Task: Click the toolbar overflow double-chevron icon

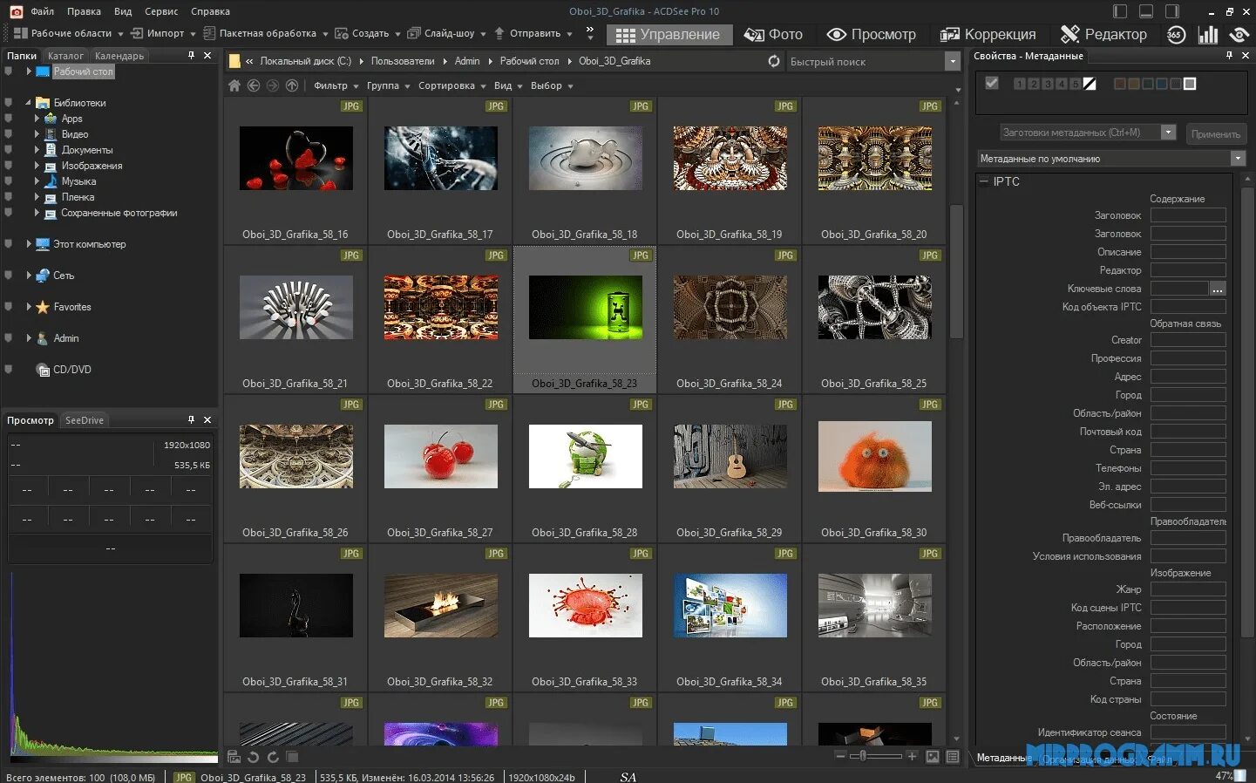Action: click(x=590, y=33)
